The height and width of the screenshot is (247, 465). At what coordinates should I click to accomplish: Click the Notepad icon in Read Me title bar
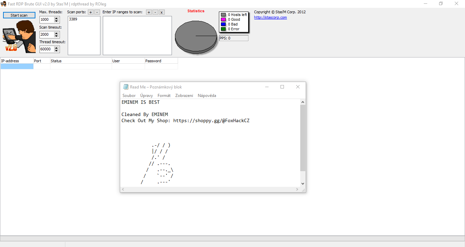coord(126,87)
